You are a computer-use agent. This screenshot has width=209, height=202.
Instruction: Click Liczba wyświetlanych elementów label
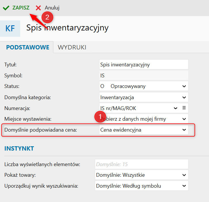coord(42,164)
